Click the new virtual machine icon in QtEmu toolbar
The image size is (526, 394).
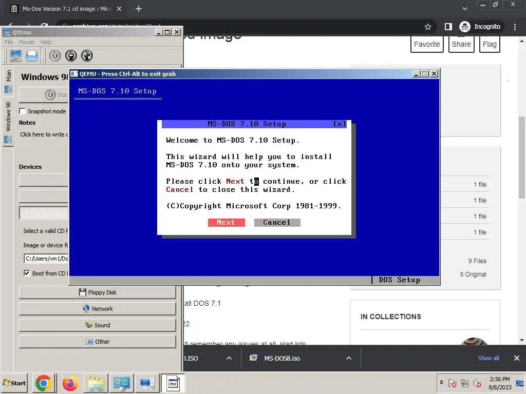pos(16,55)
